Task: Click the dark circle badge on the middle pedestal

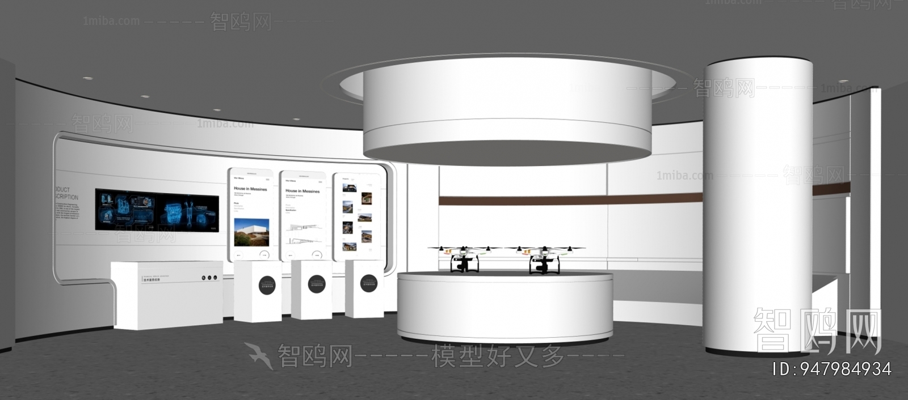Action: click(316, 283)
